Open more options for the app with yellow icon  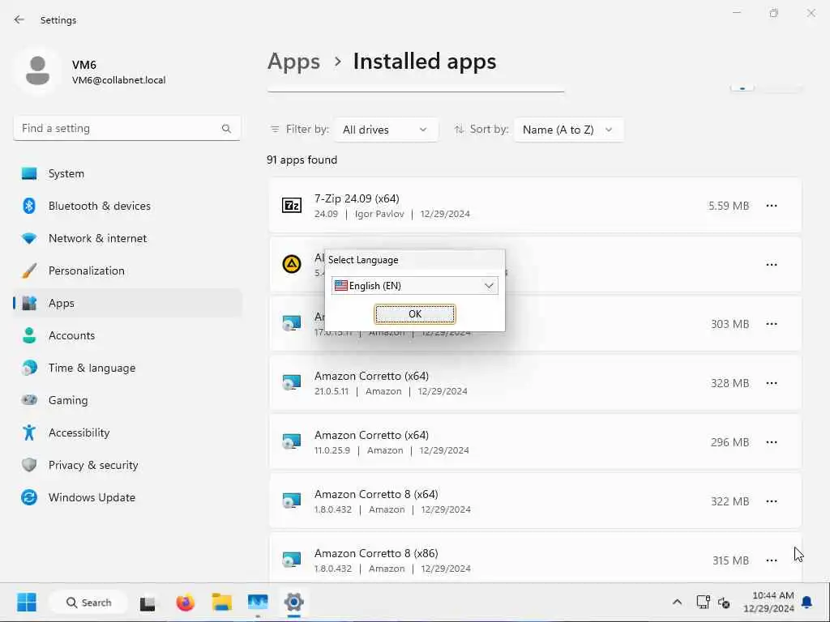tap(772, 265)
